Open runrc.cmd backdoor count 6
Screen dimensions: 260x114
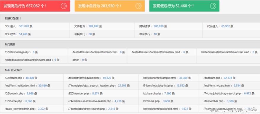pyautogui.click(x=55, y=60)
